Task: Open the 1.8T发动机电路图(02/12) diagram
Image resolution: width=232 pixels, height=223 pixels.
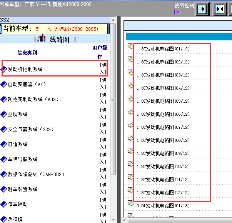Action: pyautogui.click(x=163, y=62)
